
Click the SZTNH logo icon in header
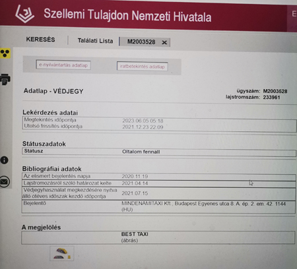(24, 14)
